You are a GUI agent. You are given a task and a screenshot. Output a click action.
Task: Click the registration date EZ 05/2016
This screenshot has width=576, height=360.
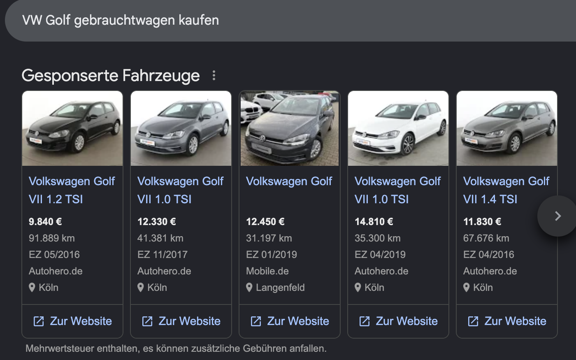(x=54, y=255)
